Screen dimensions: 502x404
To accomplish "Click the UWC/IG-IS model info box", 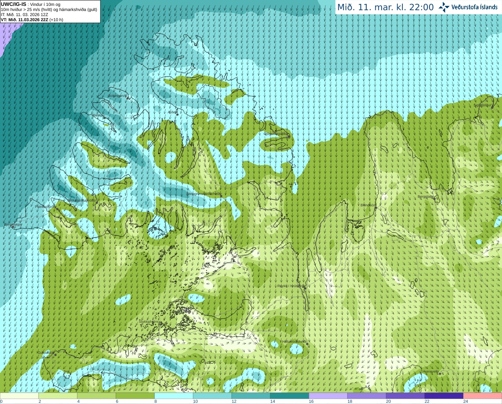I will click(50, 11).
